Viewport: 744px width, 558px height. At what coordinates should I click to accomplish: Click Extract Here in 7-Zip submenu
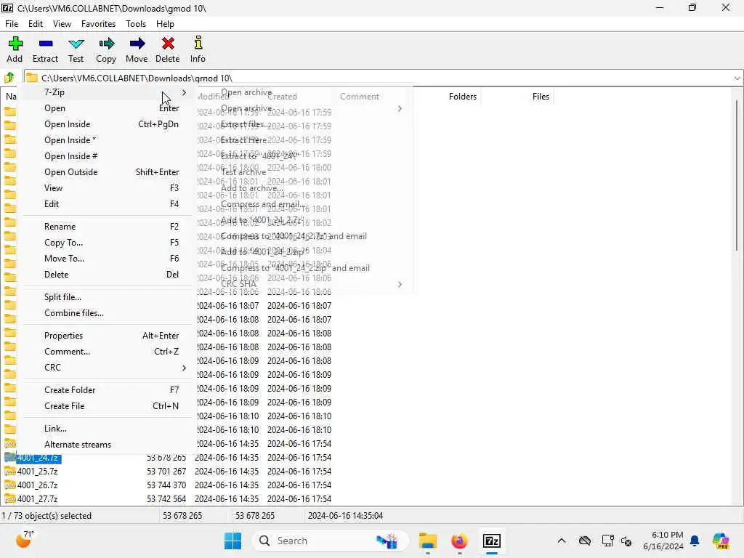[304, 140]
